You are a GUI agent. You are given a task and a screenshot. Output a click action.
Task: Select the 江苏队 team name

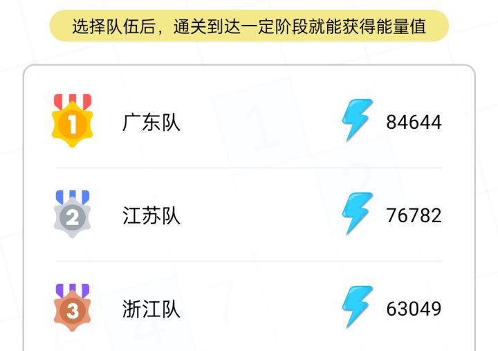(151, 216)
